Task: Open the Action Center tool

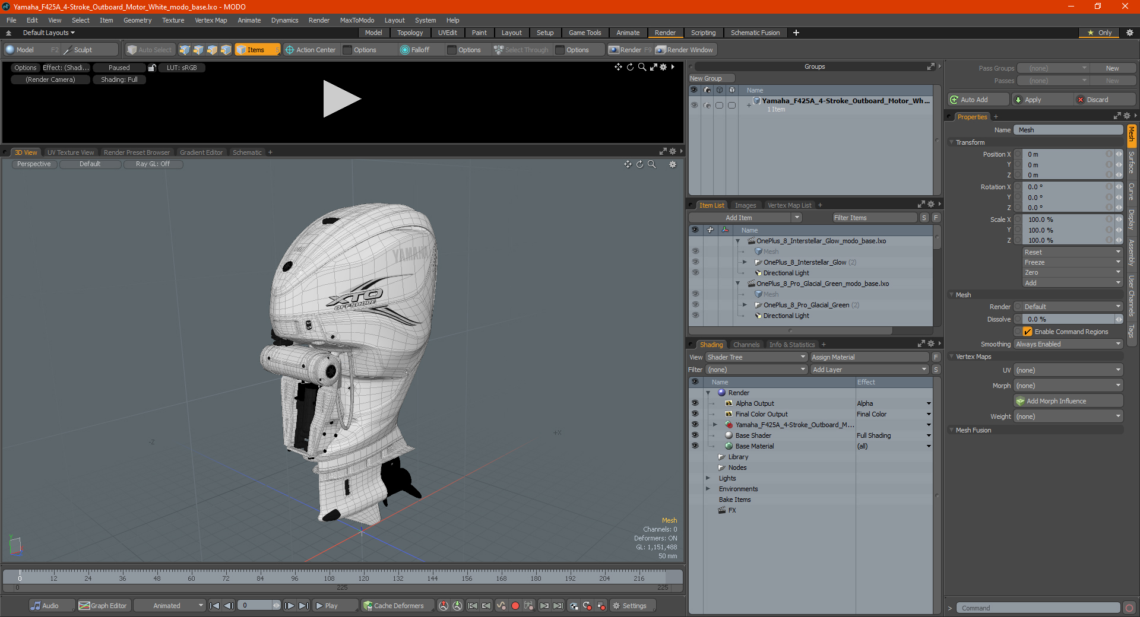Action: tap(311, 50)
